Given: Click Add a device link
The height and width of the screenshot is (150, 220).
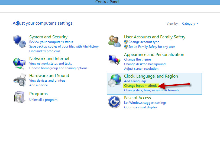Looking at the screenshot, I should pyautogui.click(x=38, y=85).
